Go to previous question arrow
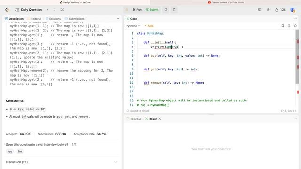Image resolution: width=301 pixels, height=169 pixels. click(x=48, y=10)
